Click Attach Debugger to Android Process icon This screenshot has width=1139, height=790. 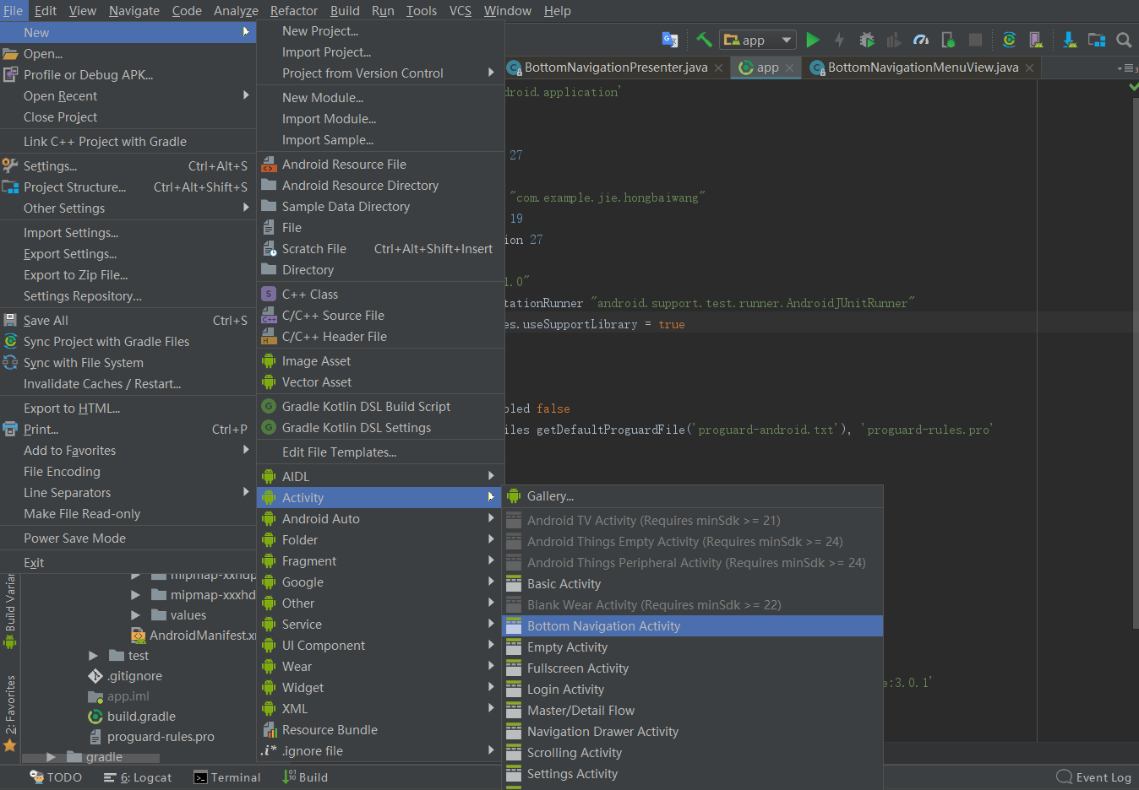pos(948,40)
